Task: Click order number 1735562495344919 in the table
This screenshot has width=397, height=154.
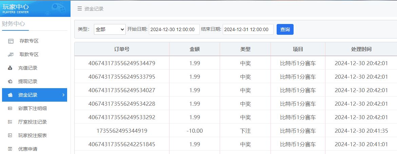Action: (122, 131)
